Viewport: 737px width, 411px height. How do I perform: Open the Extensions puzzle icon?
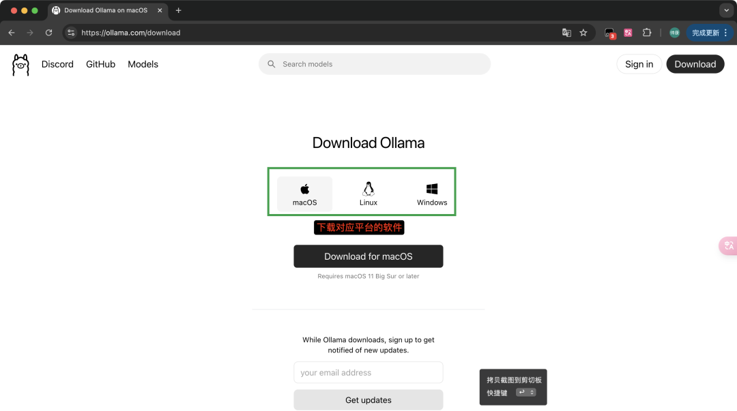pyautogui.click(x=647, y=33)
